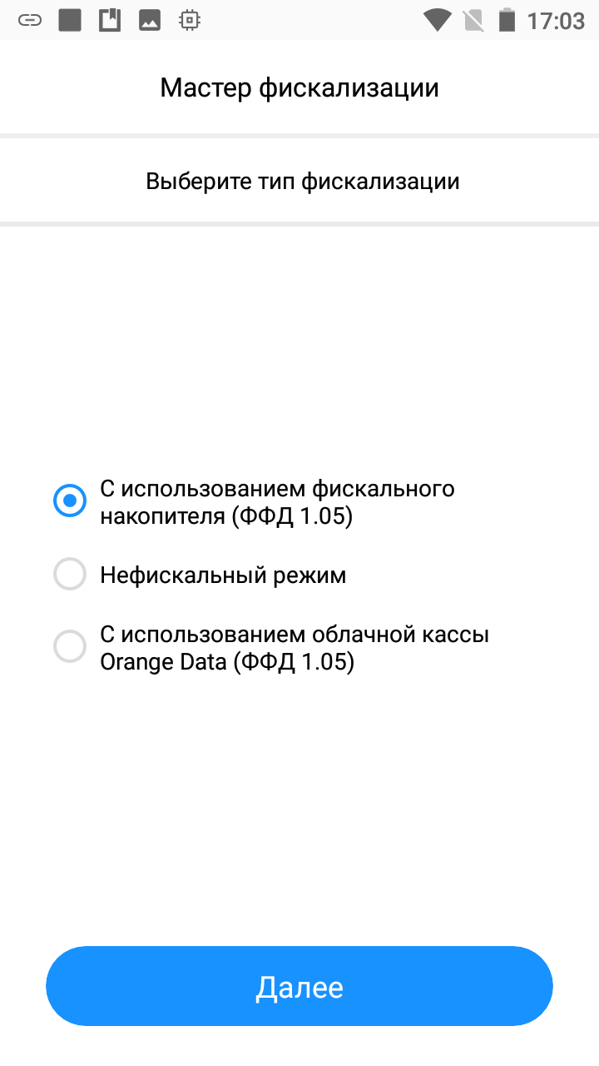Tap the picture notification icon
The width and height of the screenshot is (599, 1066).
tap(150, 21)
